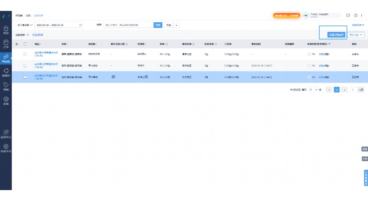Image resolution: width=368 pixels, height=201 pixels.
Task: Open the chat message icon in header
Action: [348, 16]
